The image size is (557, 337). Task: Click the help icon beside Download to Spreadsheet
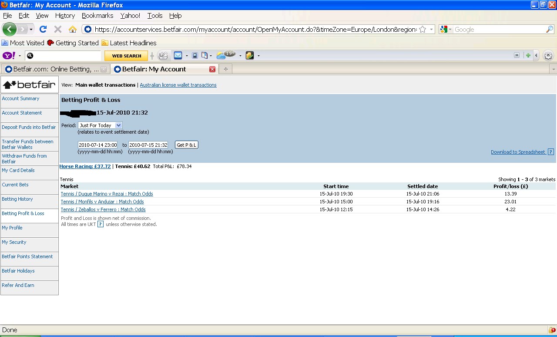[x=551, y=152]
